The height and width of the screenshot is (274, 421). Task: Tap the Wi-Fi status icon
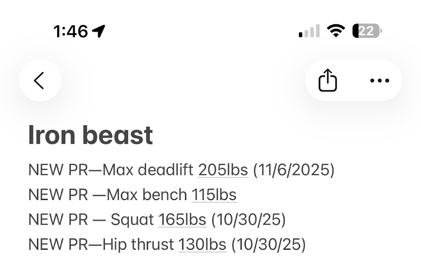point(335,31)
